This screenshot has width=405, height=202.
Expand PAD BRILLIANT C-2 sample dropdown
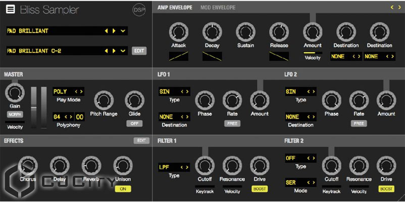[123, 51]
